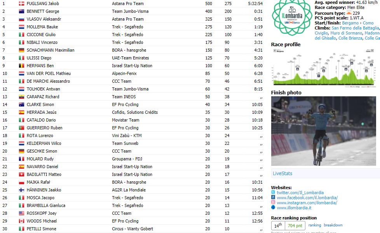The width and height of the screenshot is (380, 233).
Task: Click the Polish flag beside MAJKA Rafał
Action: pyautogui.click(x=22, y=182)
